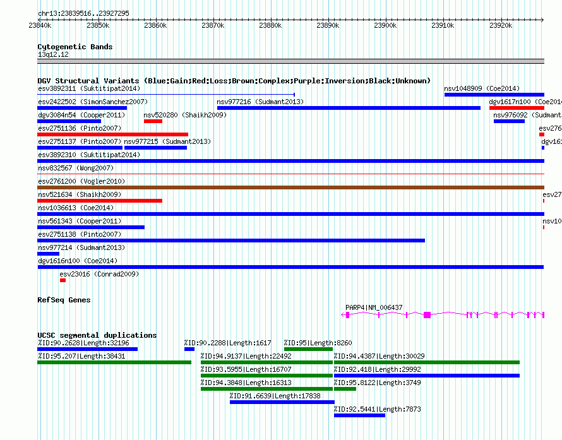The image size is (562, 440).
Task: Click the blue bar under esv2422502
Action: click(82, 108)
